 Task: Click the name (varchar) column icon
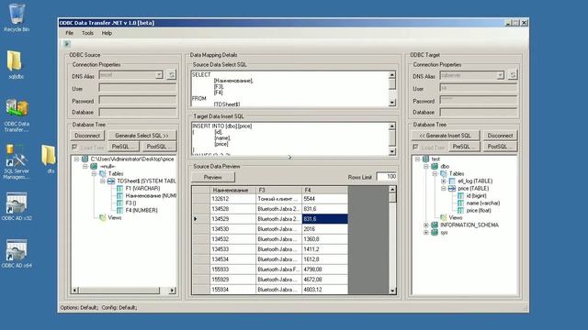coord(460,203)
